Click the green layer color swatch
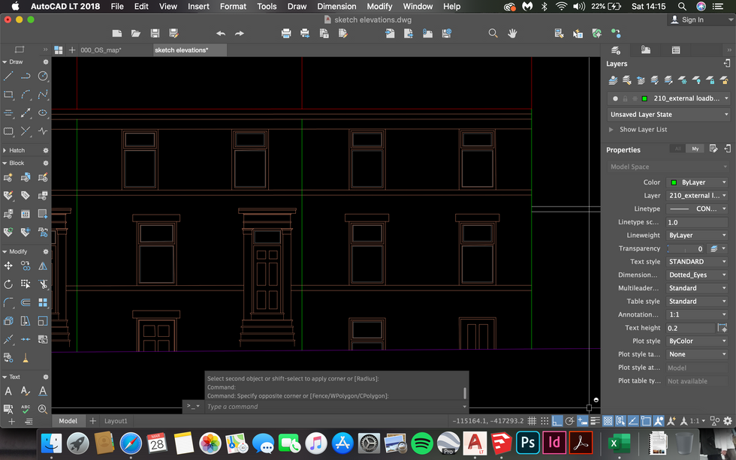This screenshot has height=460, width=736. pyautogui.click(x=644, y=98)
